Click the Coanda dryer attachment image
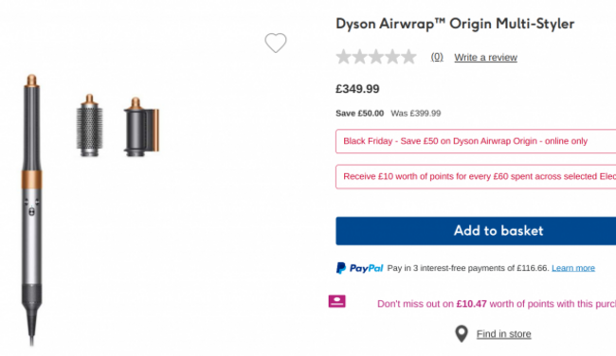This screenshot has height=356, width=616. [x=141, y=127]
